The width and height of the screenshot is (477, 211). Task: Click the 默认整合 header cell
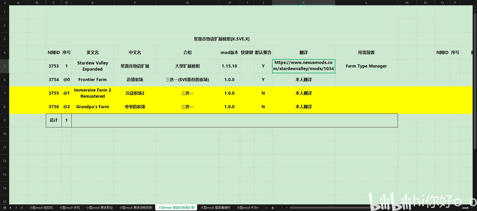point(263,52)
